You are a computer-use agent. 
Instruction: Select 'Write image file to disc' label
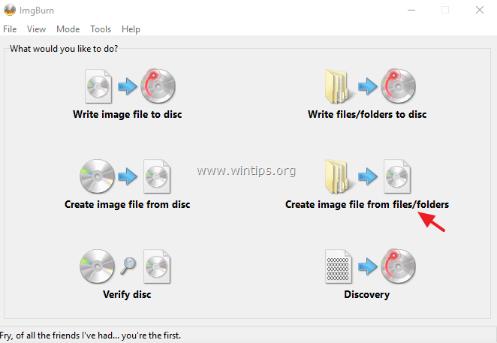pos(128,114)
